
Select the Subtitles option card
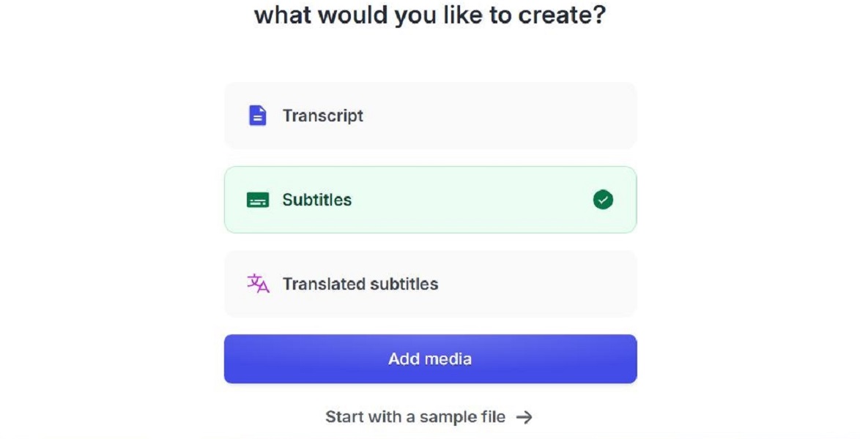(x=430, y=200)
